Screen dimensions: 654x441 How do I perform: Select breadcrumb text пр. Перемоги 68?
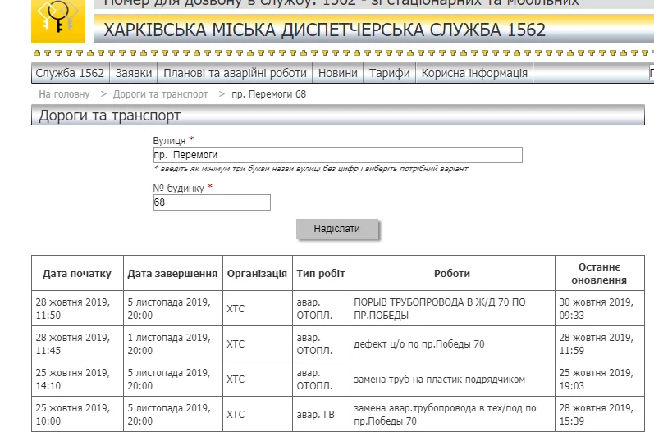(268, 94)
